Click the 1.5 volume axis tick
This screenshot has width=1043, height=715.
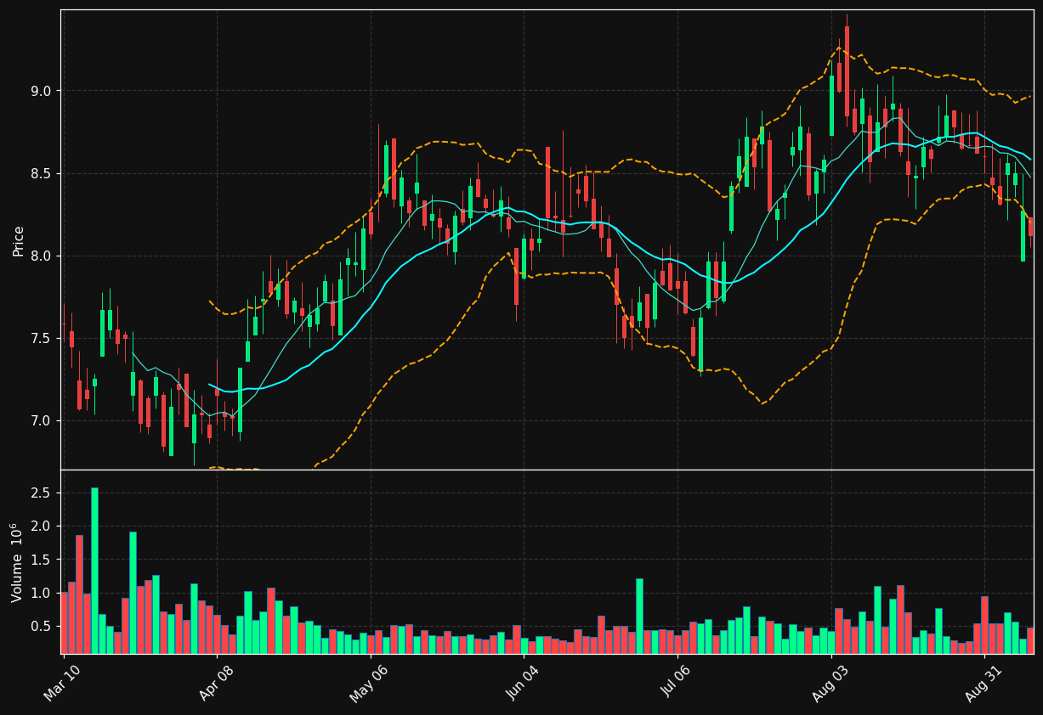point(43,560)
